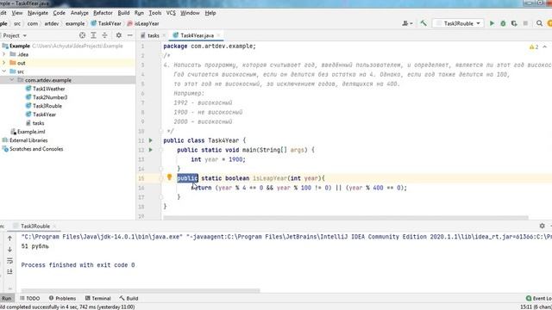The width and height of the screenshot is (552, 310).
Task: Click the locate/select opened file target icon in Project panel
Action: point(82,35)
